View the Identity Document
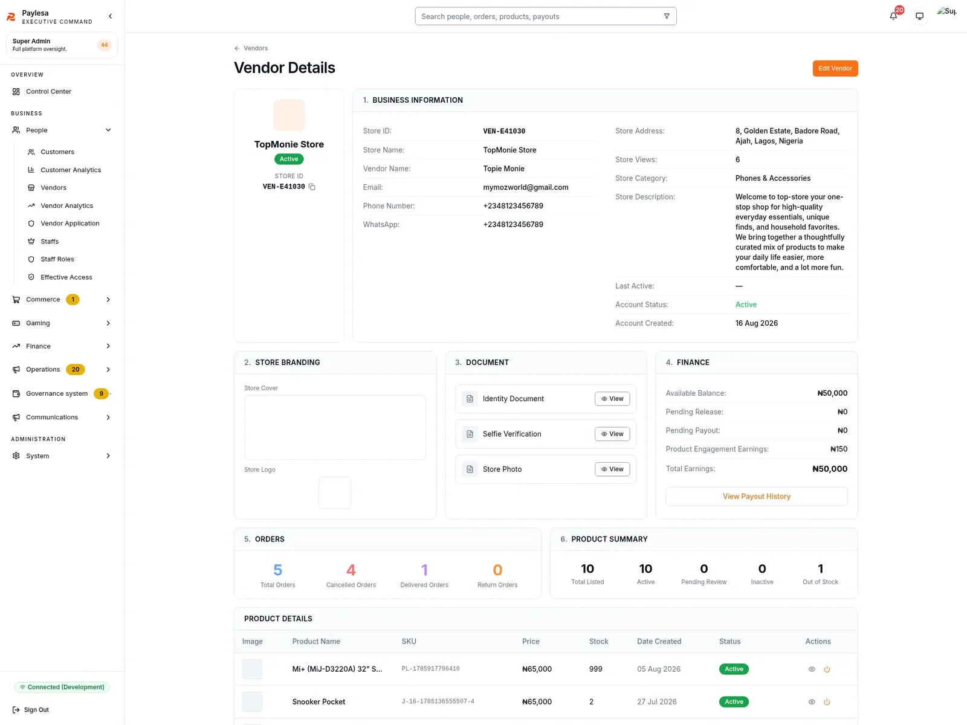 612,399
